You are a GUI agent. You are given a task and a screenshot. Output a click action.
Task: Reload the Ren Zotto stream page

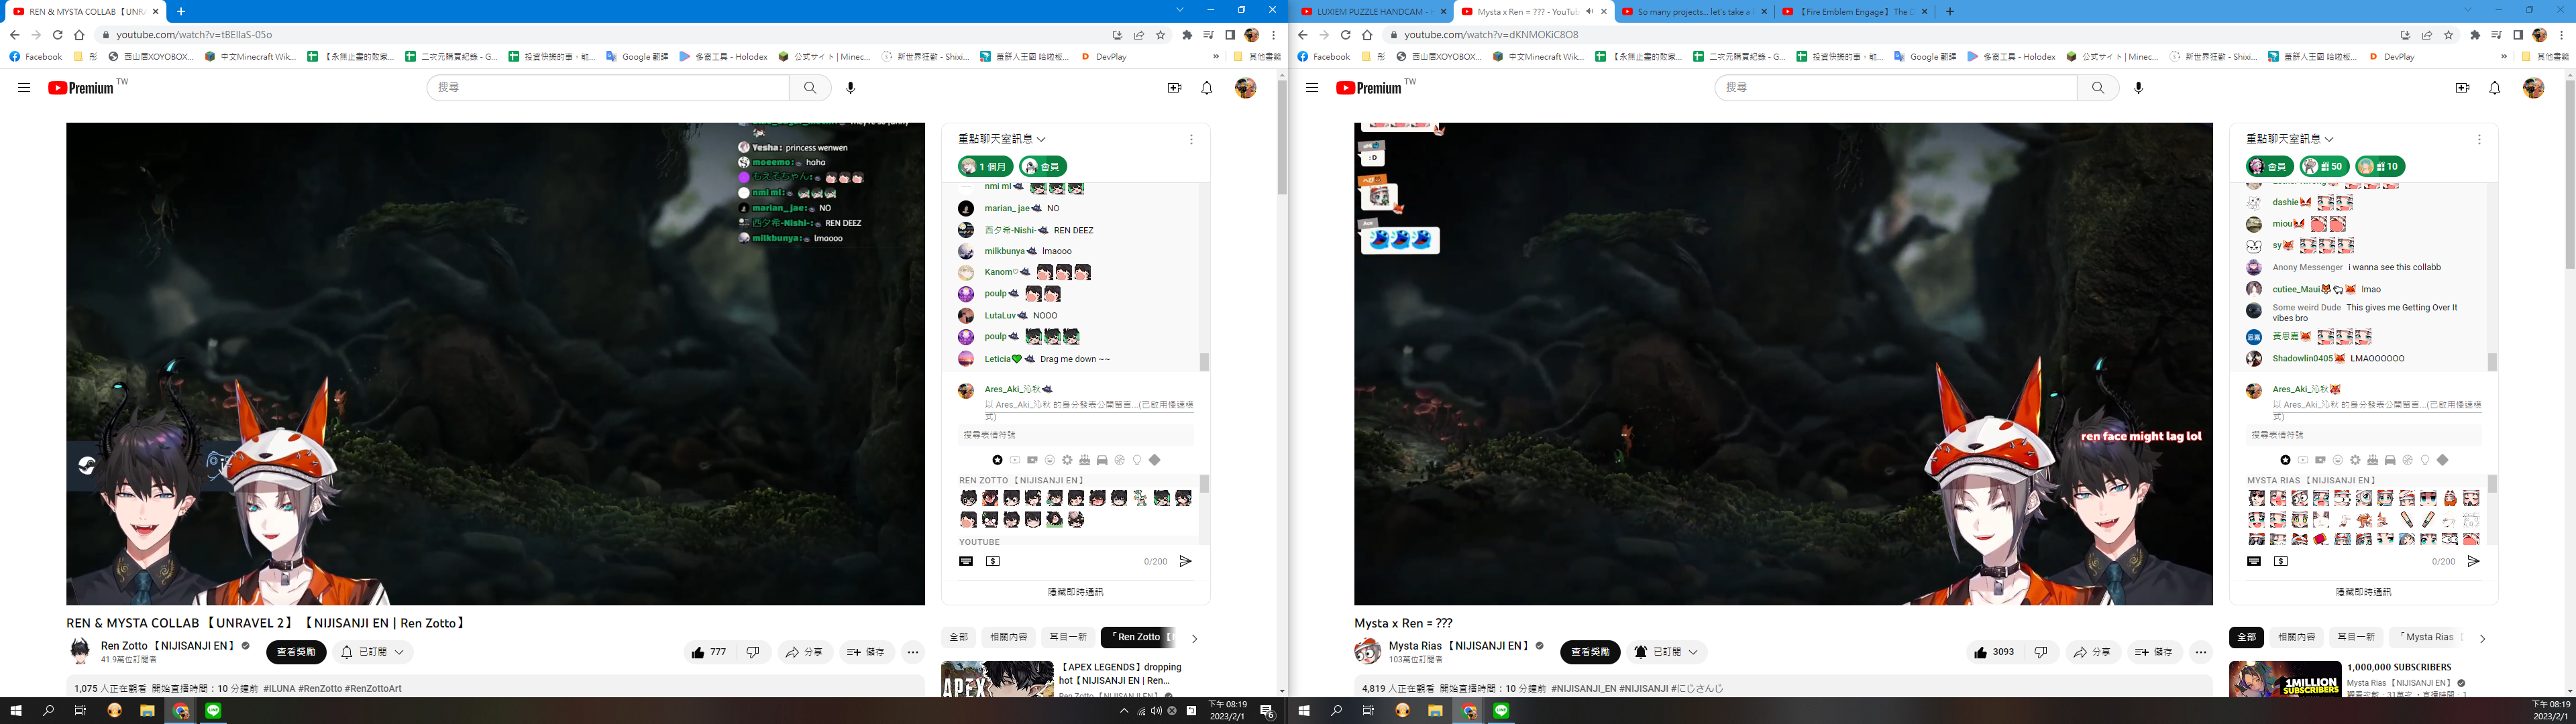pyautogui.click(x=57, y=35)
